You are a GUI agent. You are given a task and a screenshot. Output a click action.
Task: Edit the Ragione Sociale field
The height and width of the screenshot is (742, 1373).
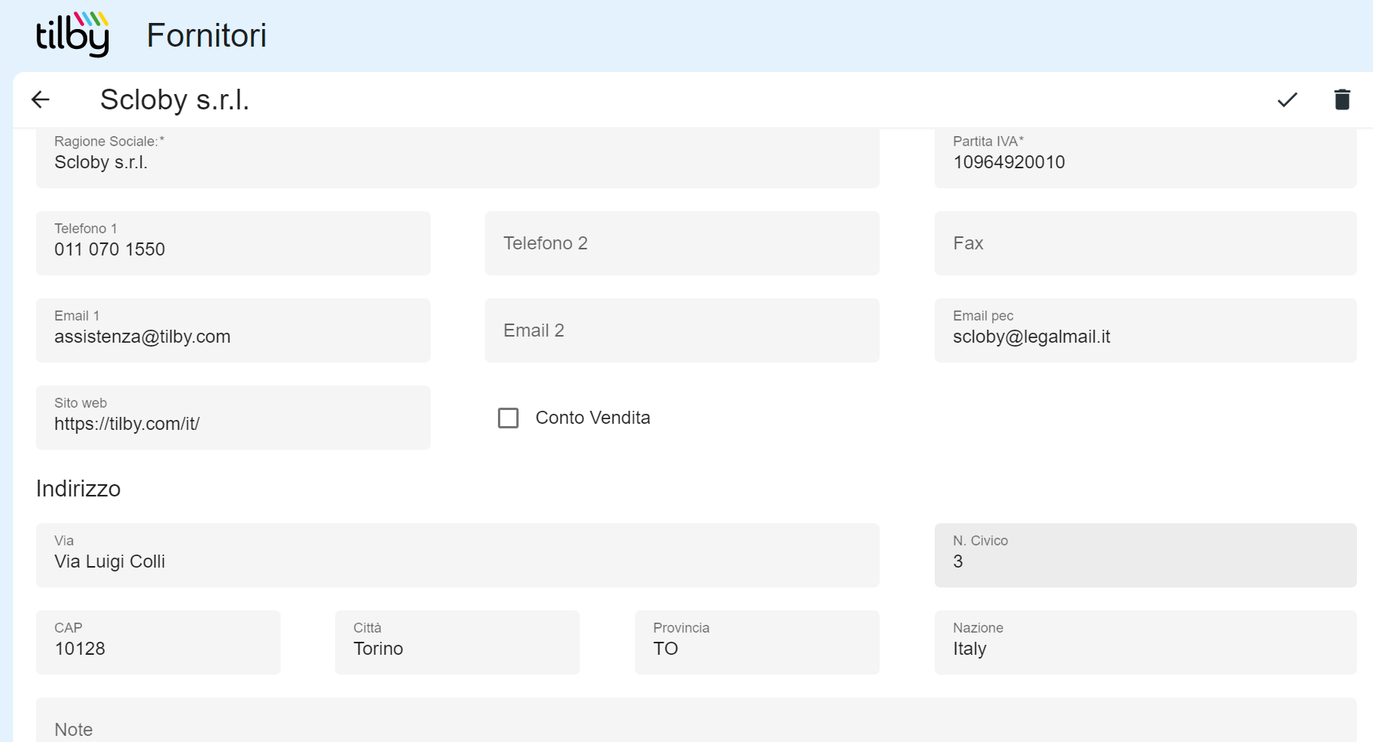(457, 158)
